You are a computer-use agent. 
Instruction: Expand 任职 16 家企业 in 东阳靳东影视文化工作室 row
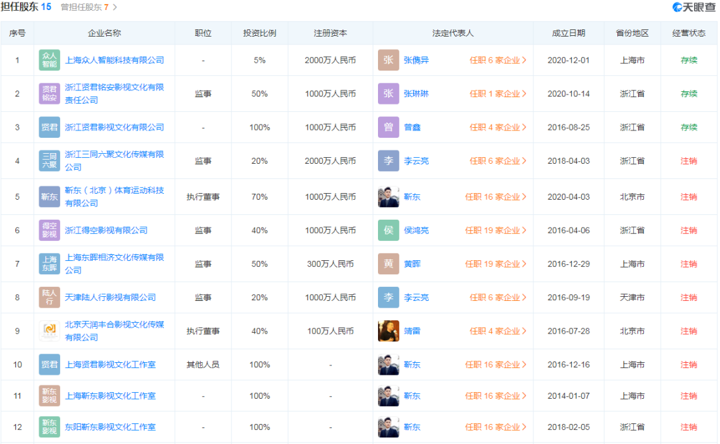pyautogui.click(x=496, y=427)
